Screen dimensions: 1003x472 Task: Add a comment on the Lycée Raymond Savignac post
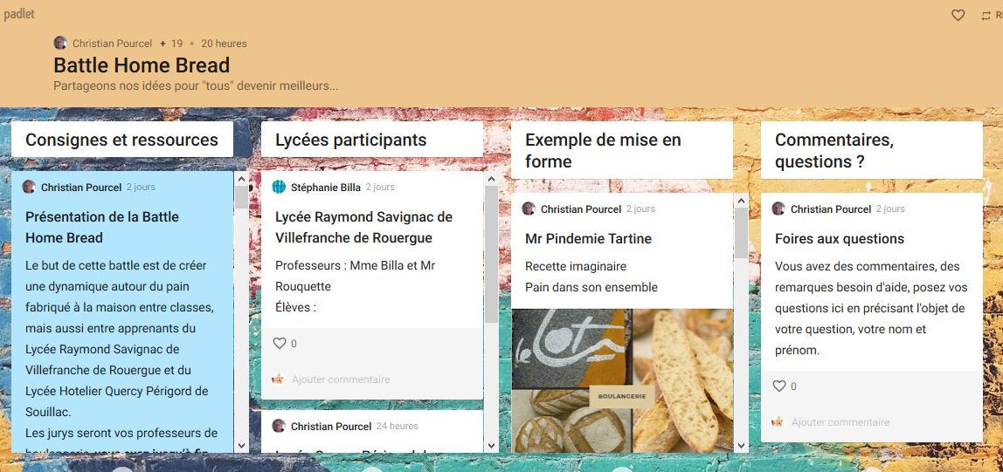pos(341,380)
